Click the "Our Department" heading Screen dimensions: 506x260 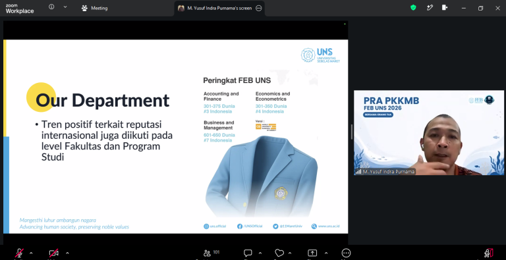pyautogui.click(x=102, y=100)
